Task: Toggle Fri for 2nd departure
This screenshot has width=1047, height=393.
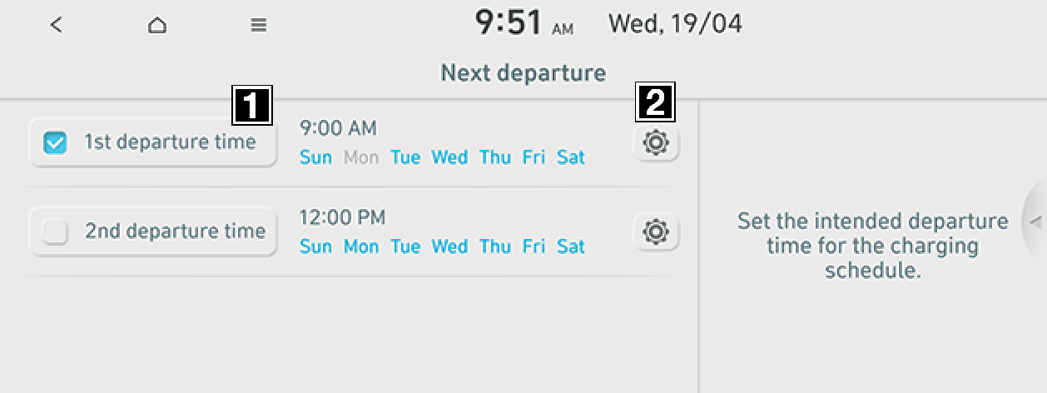Action: coord(533,246)
